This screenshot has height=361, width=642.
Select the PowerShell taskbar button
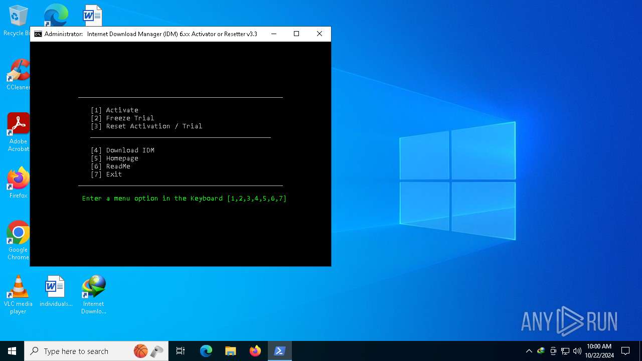coord(280,351)
